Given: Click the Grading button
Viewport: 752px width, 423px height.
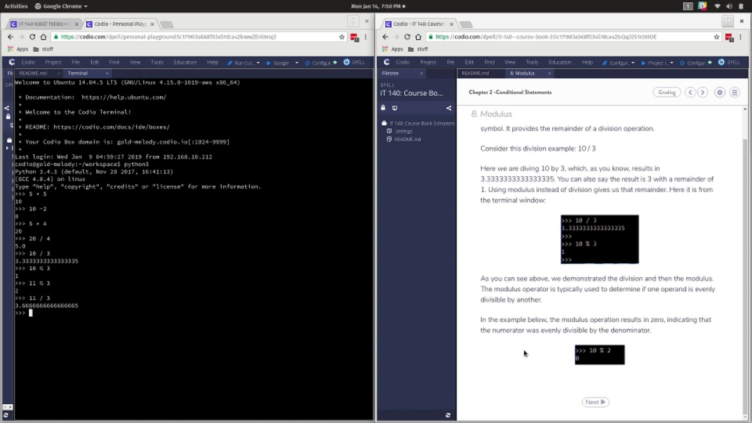Looking at the screenshot, I should point(667,92).
